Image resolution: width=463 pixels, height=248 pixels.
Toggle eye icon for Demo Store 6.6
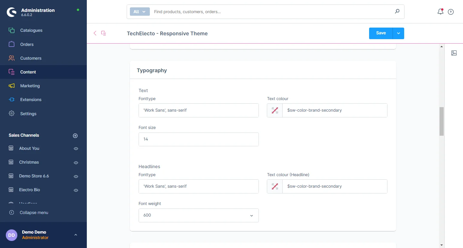[x=76, y=176]
